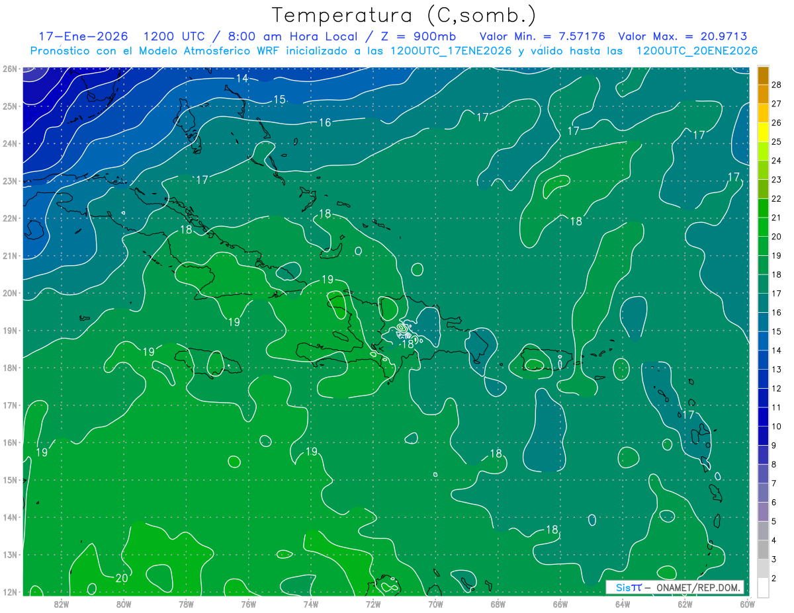The image size is (794, 613).
Task: Click the yellow colorbar swatch between 25 and 26
Action: [763, 132]
